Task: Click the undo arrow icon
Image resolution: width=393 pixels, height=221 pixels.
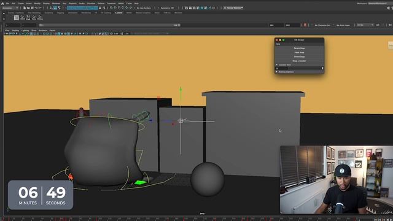Action: [36, 8]
